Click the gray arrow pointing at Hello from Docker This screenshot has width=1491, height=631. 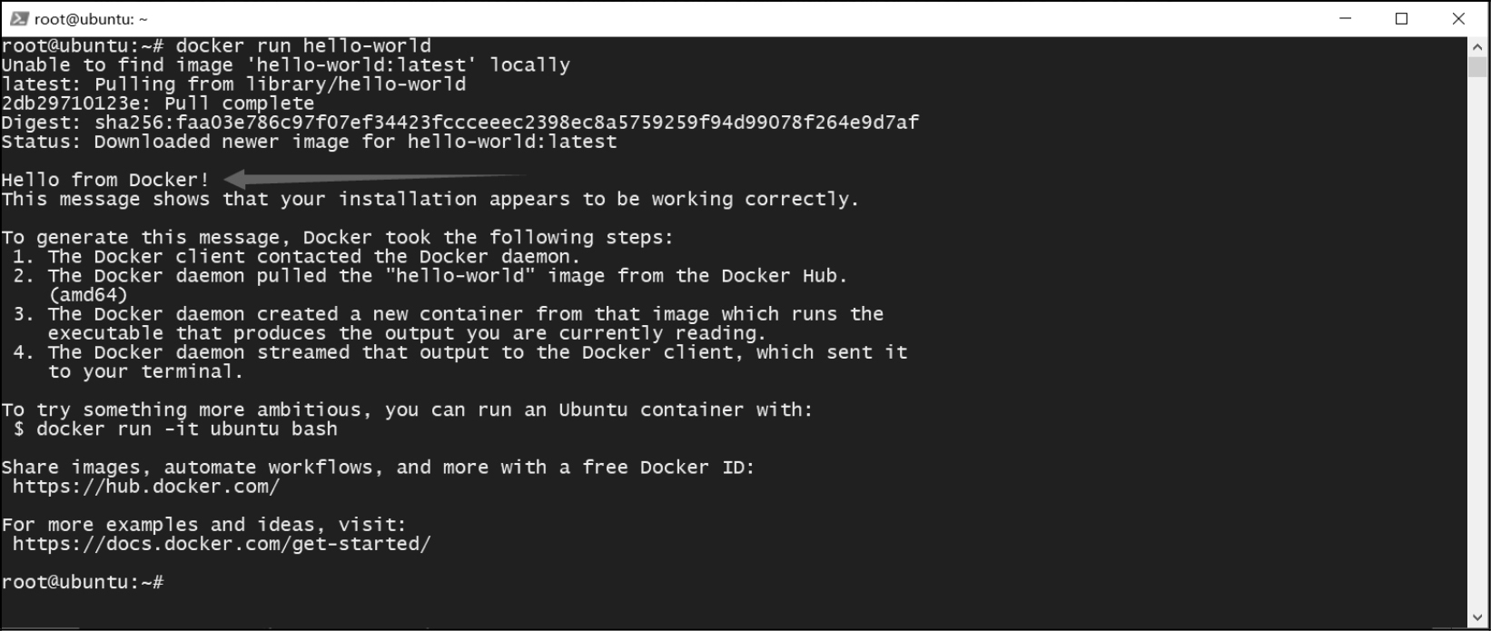coord(374,179)
